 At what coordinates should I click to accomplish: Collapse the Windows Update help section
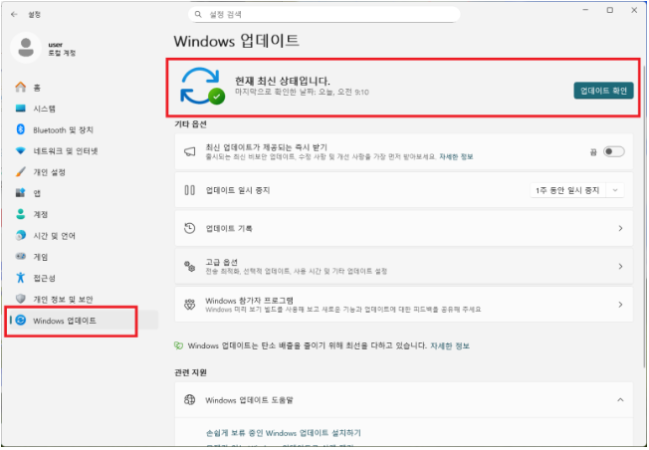tap(620, 400)
